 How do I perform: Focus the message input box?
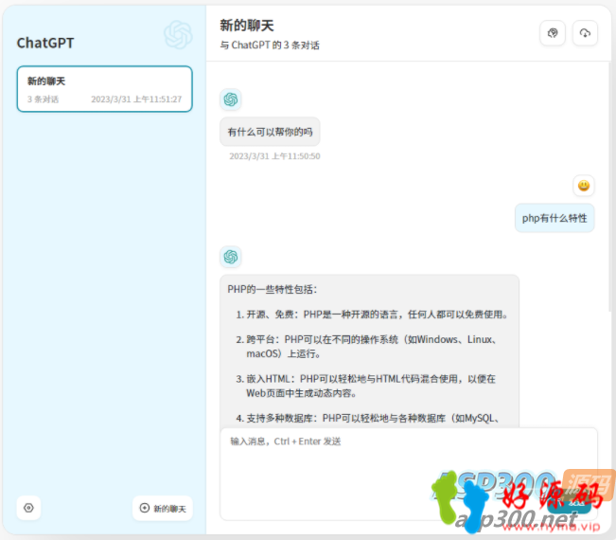(409, 474)
